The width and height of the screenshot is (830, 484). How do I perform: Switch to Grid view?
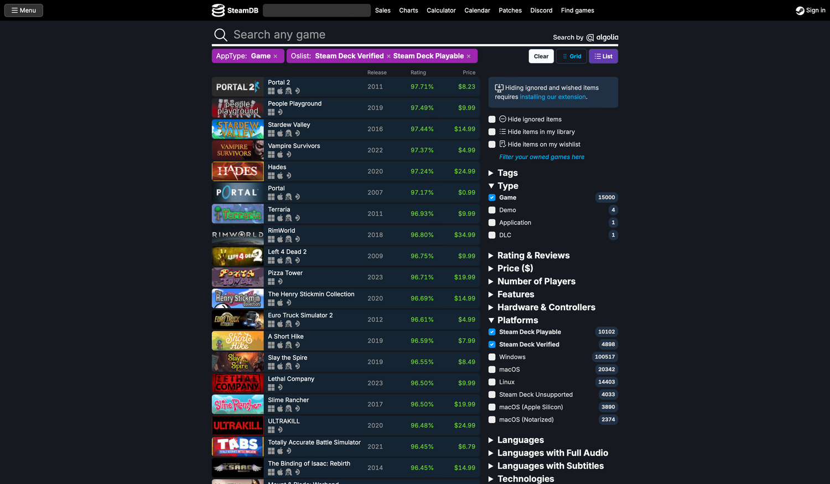(x=572, y=56)
